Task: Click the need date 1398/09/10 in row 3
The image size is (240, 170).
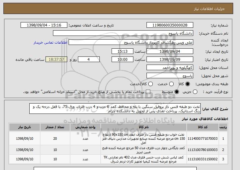Action: pyautogui.click(x=25, y=159)
